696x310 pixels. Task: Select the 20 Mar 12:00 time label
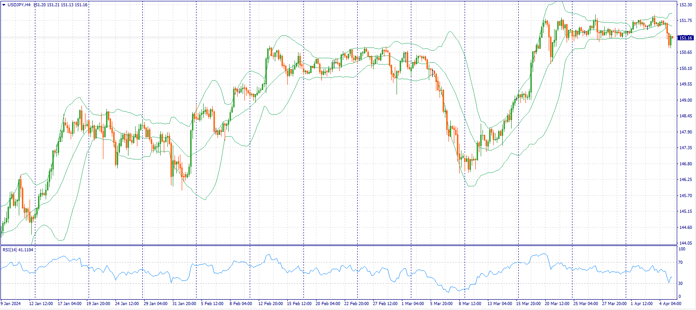pos(557,304)
